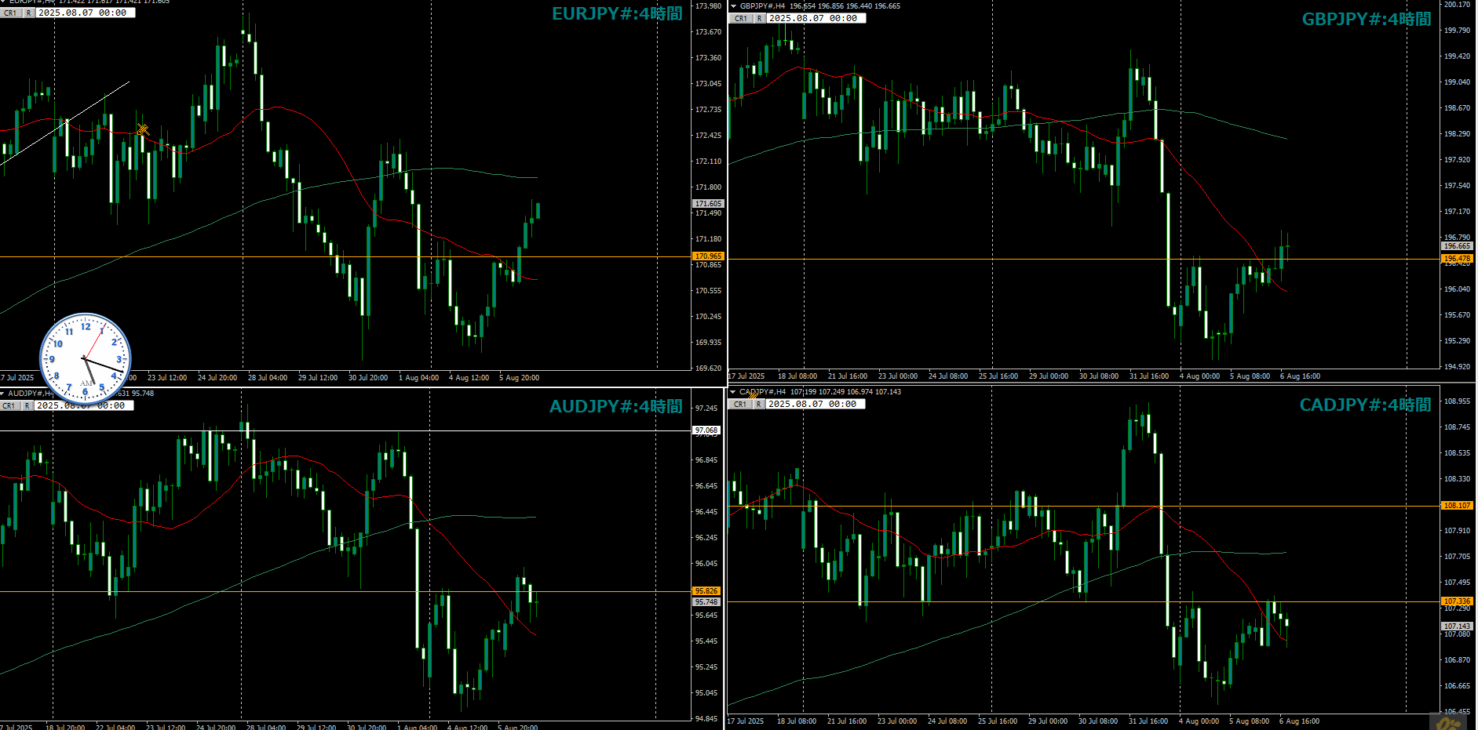Screen dimensions: 1478x730
Task: Click the 6 Aug 16:00 label on the GBPJPY time axis
Action: pyautogui.click(x=1301, y=376)
